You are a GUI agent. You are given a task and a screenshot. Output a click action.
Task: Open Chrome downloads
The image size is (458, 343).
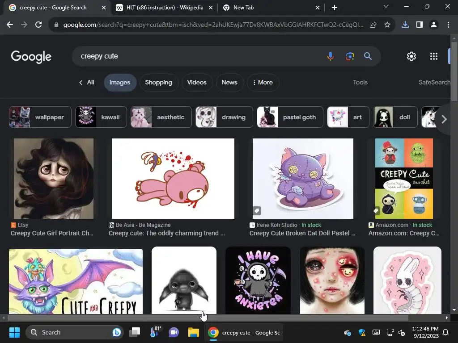pyautogui.click(x=405, y=25)
